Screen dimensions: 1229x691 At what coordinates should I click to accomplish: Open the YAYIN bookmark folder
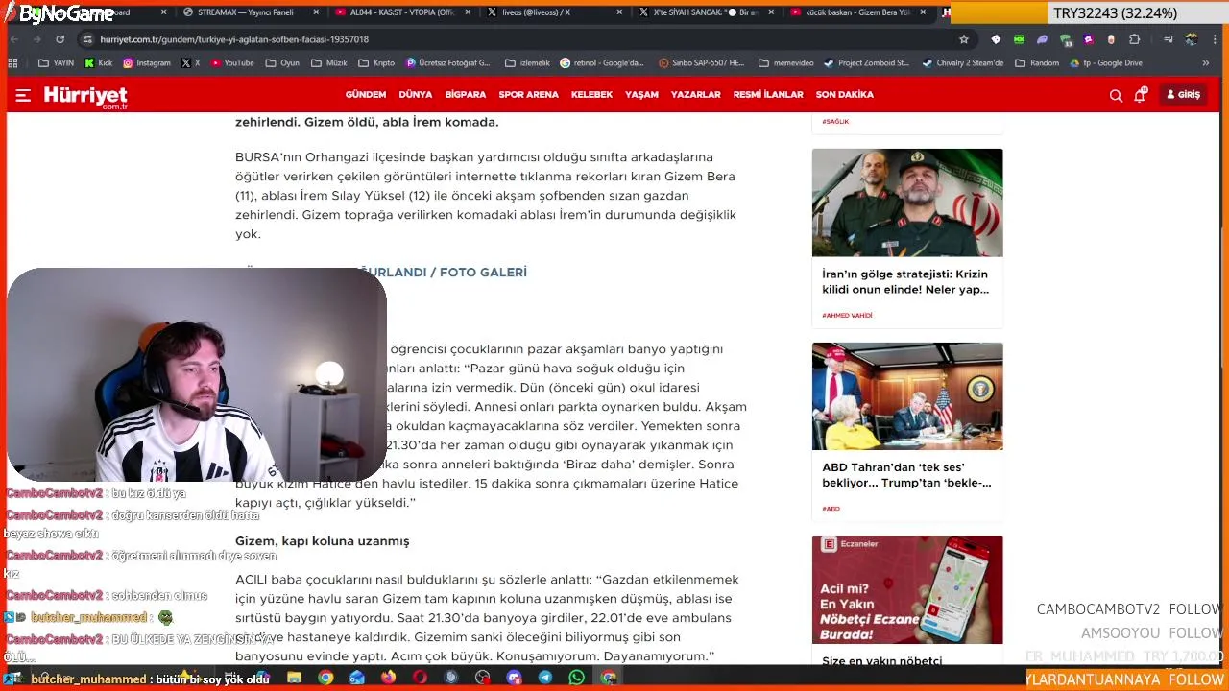click(x=57, y=63)
